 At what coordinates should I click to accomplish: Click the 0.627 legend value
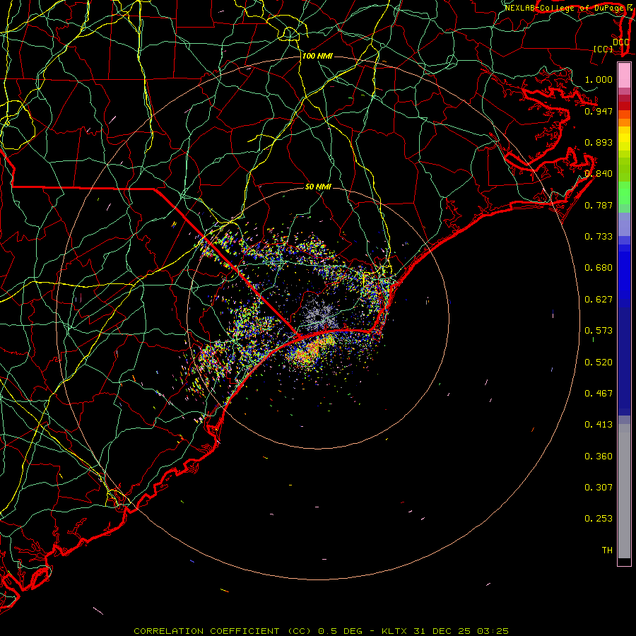tap(599, 300)
